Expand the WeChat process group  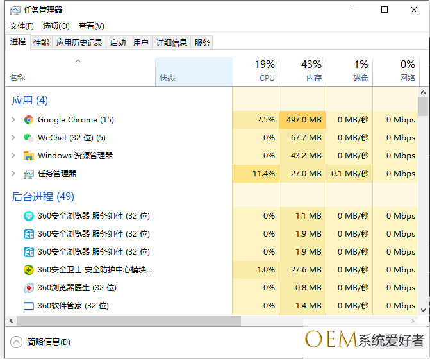pyautogui.click(x=13, y=138)
